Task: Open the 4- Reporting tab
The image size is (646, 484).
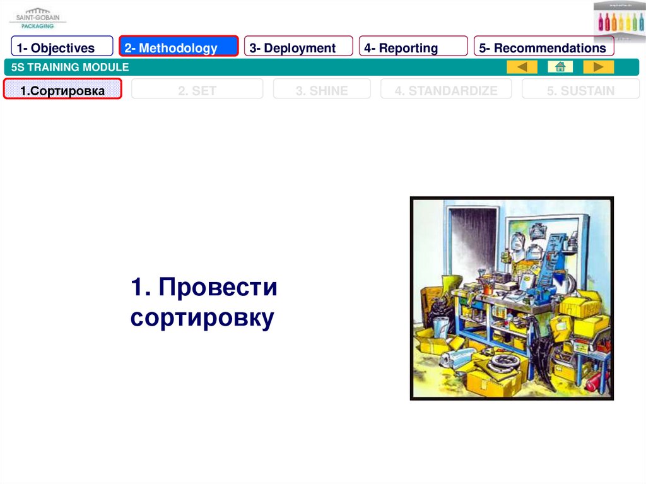Action: [x=413, y=47]
